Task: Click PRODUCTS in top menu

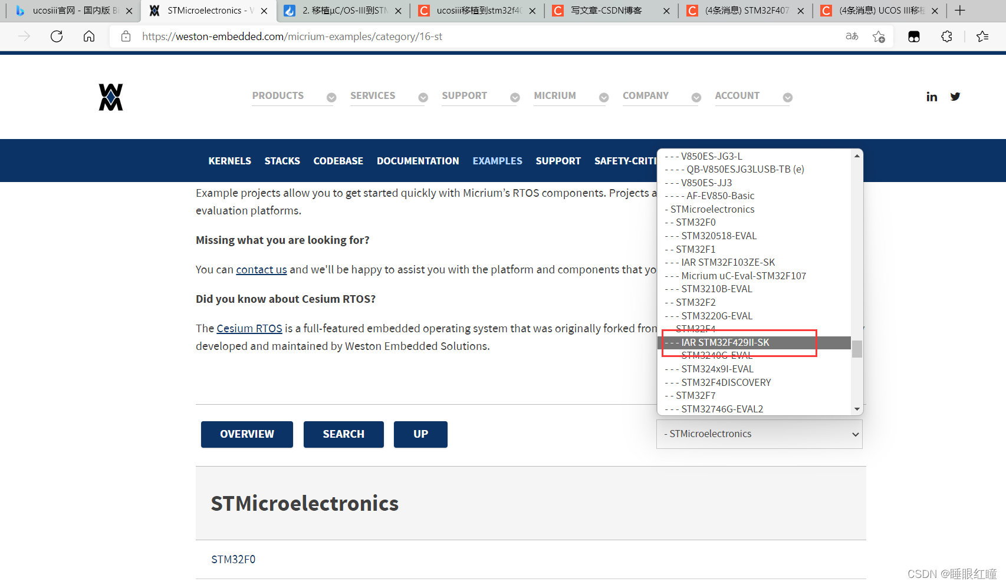Action: click(278, 95)
